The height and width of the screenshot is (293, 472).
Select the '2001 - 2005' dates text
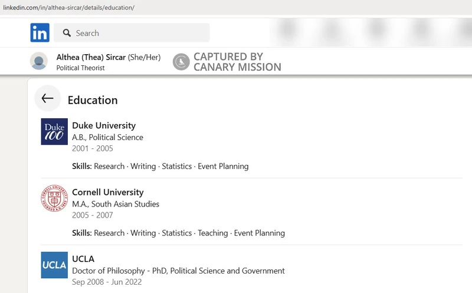pyautogui.click(x=93, y=148)
